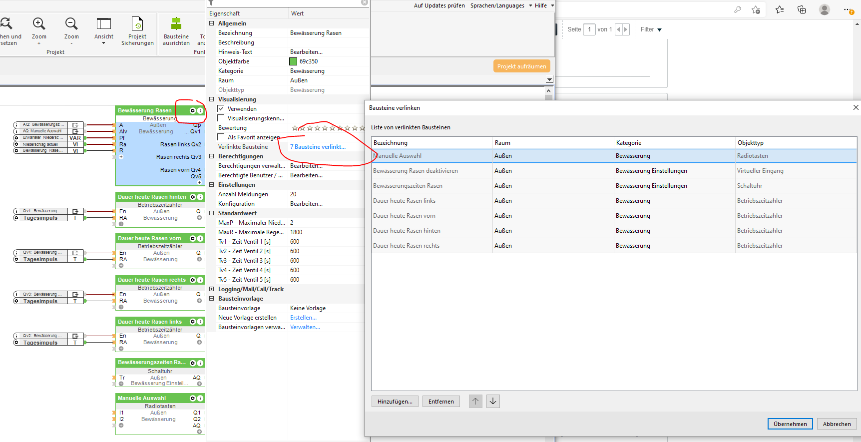Viewport: 861px width, 442px height.
Task: Go to next page with right arrow
Action: (x=625, y=29)
